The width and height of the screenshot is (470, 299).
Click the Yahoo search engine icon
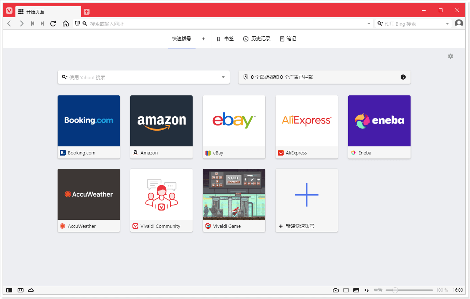[65, 77]
